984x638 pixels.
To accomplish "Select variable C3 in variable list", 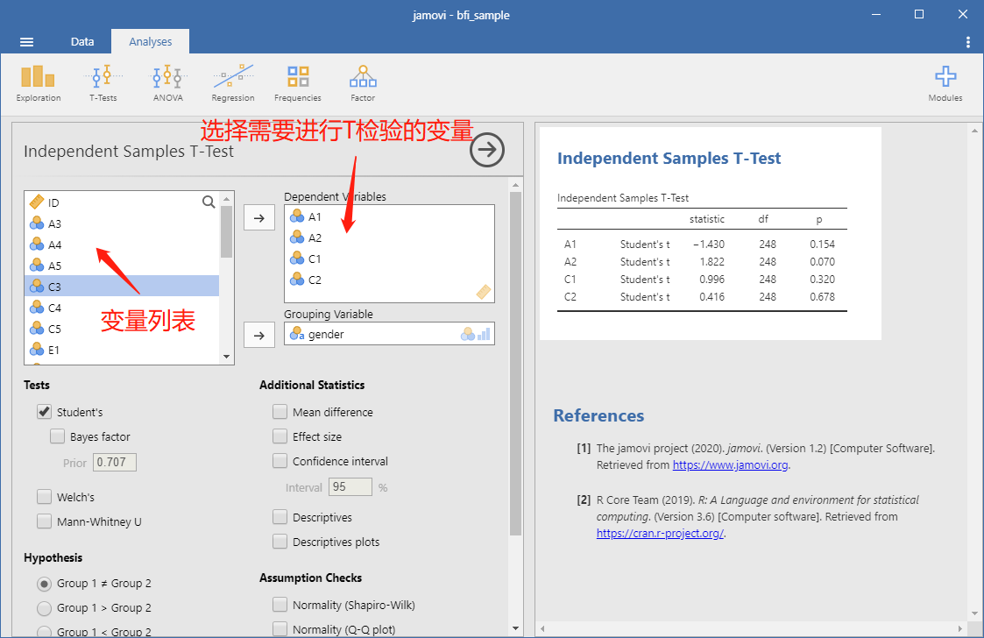I will (123, 287).
